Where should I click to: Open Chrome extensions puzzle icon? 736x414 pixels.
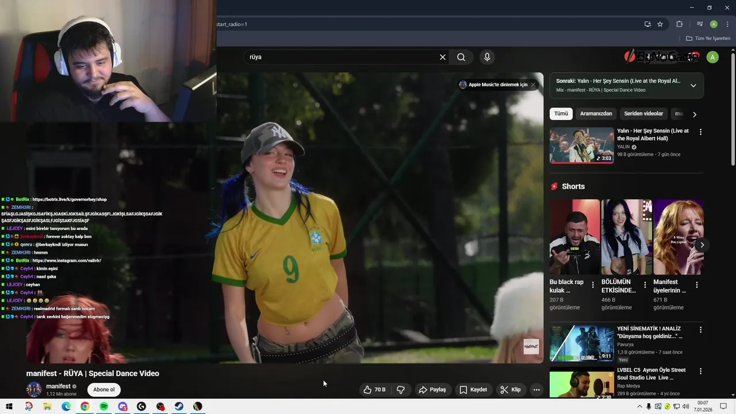click(680, 24)
